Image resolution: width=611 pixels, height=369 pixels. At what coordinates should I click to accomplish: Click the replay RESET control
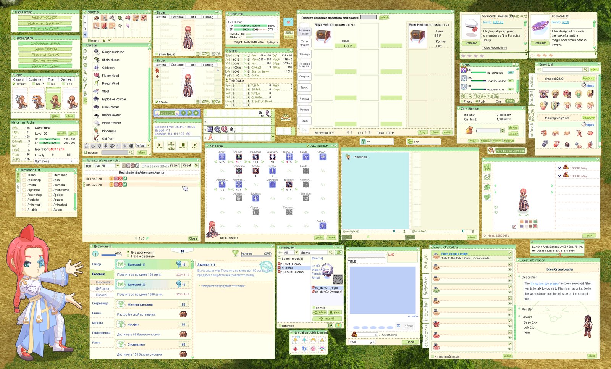[183, 145]
